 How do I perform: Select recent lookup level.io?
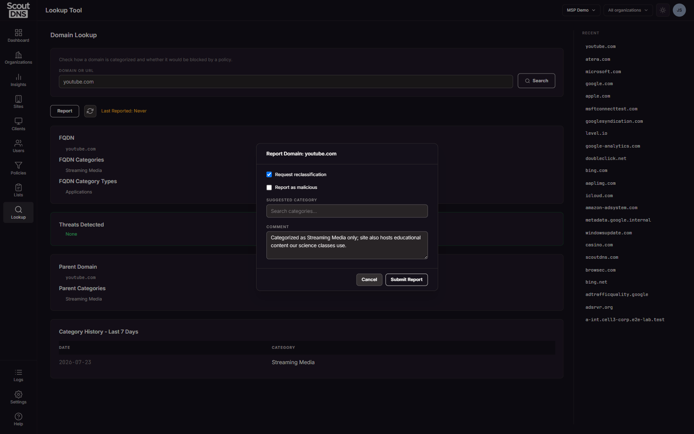596,134
